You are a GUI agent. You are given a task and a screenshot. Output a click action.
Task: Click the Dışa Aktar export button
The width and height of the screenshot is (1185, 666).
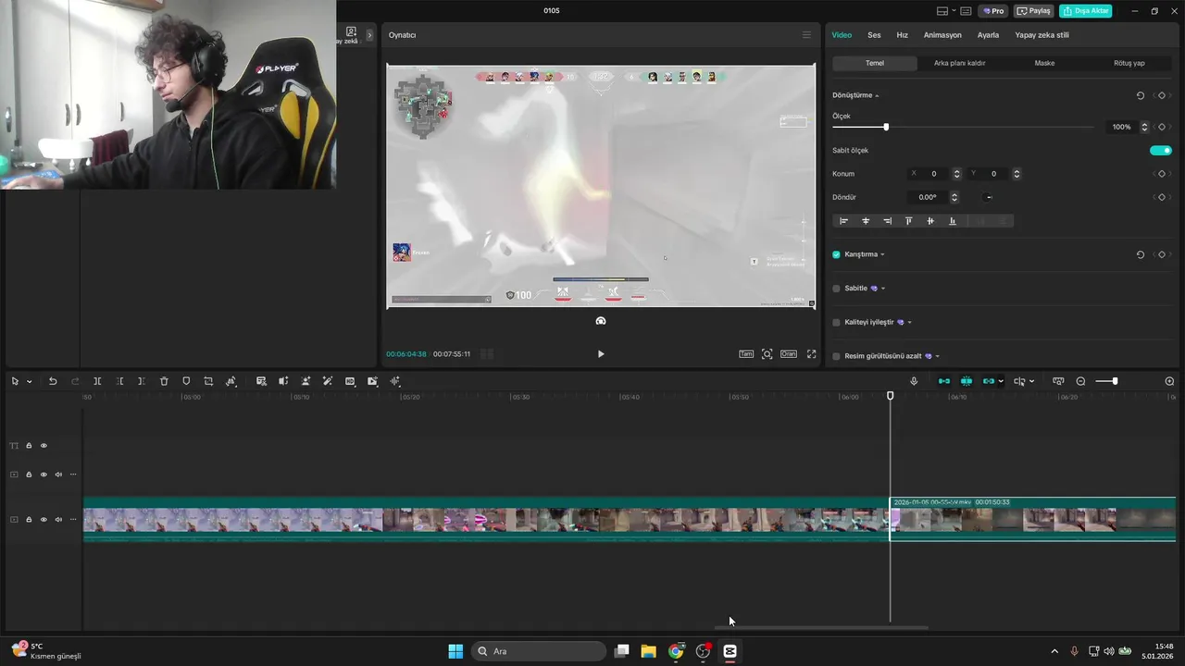[x=1085, y=11]
